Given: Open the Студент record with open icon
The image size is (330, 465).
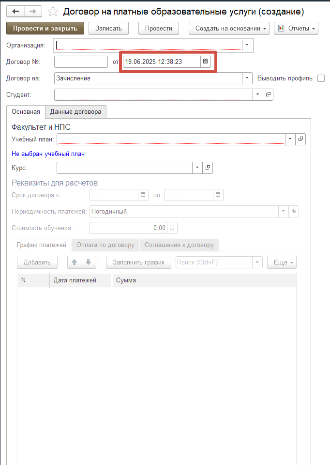Looking at the screenshot, I should coord(269,94).
